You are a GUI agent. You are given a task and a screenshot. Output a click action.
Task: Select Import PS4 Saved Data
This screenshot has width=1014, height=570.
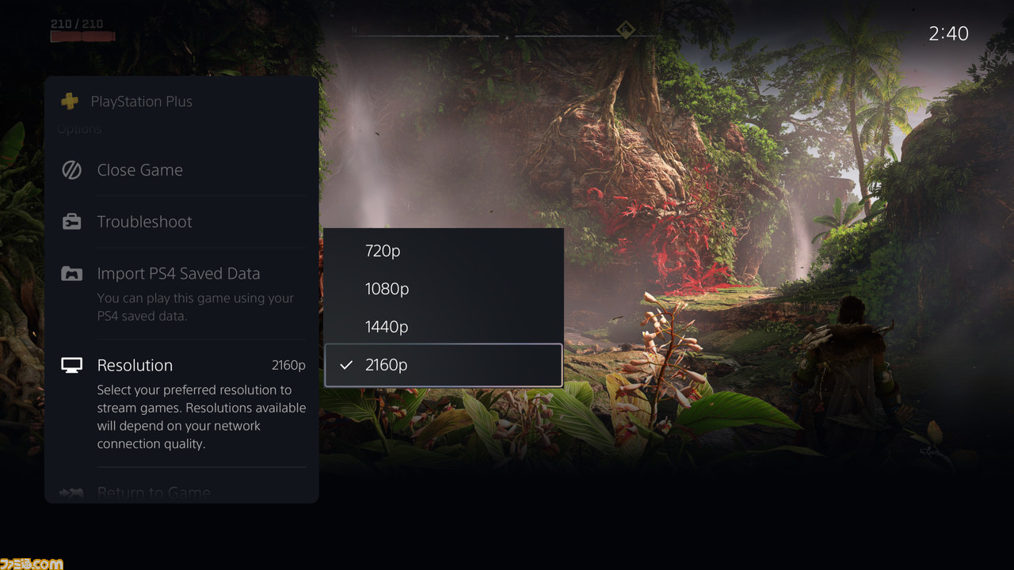[x=183, y=294]
